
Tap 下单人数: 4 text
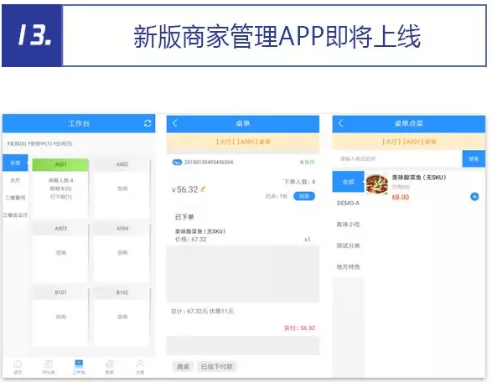click(x=299, y=182)
